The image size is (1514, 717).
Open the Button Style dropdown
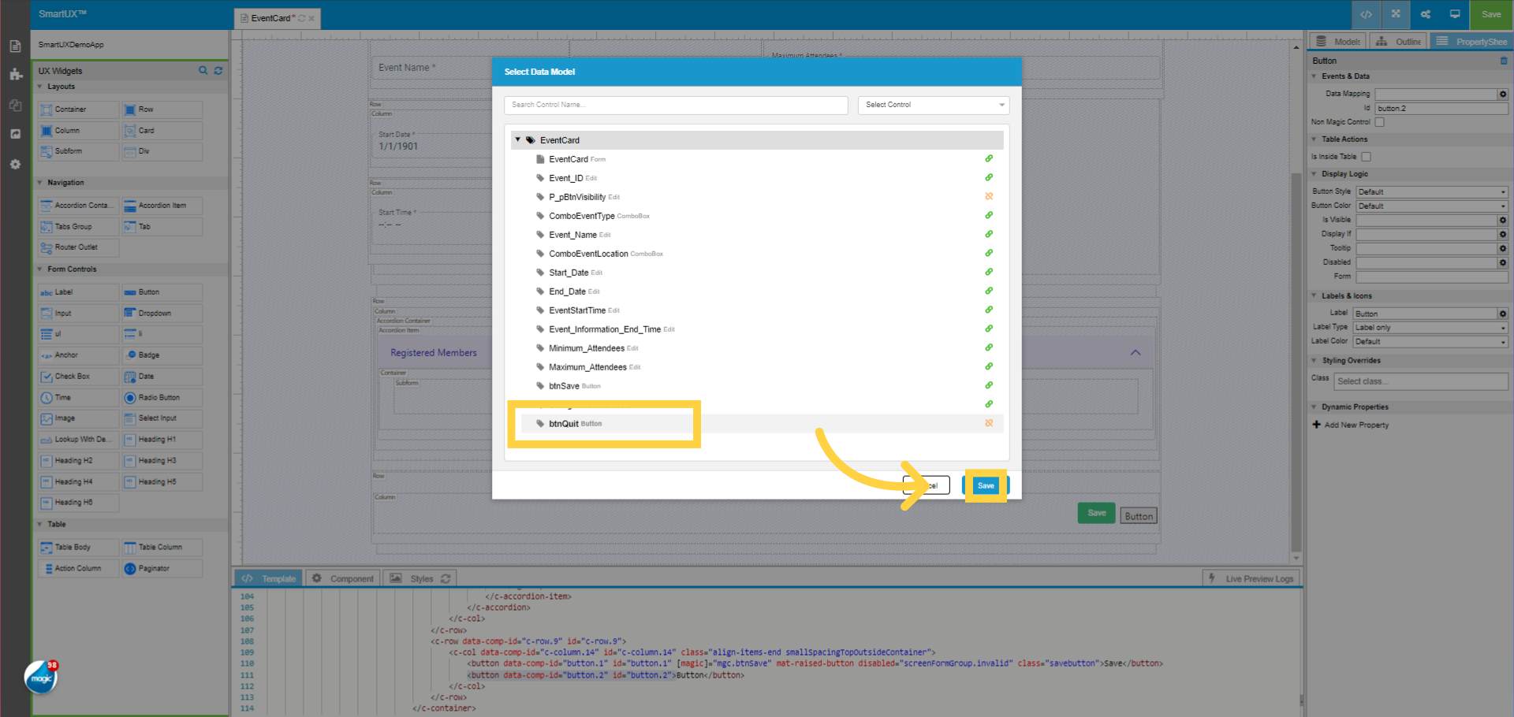pos(1431,191)
